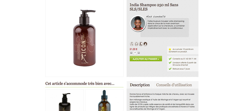Increase quantity with the plus button
Screen dimensions: 242x111
pos(139,53)
